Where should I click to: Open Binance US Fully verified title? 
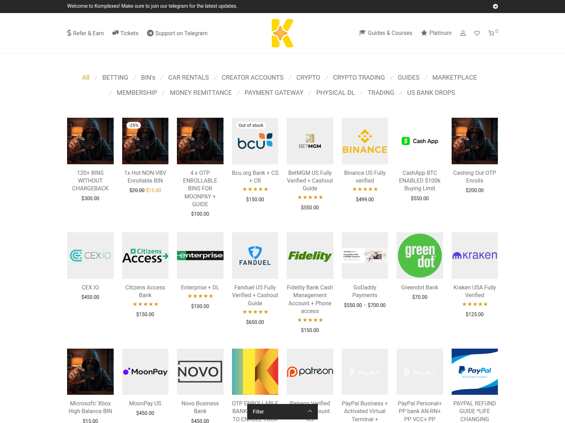pos(365,177)
